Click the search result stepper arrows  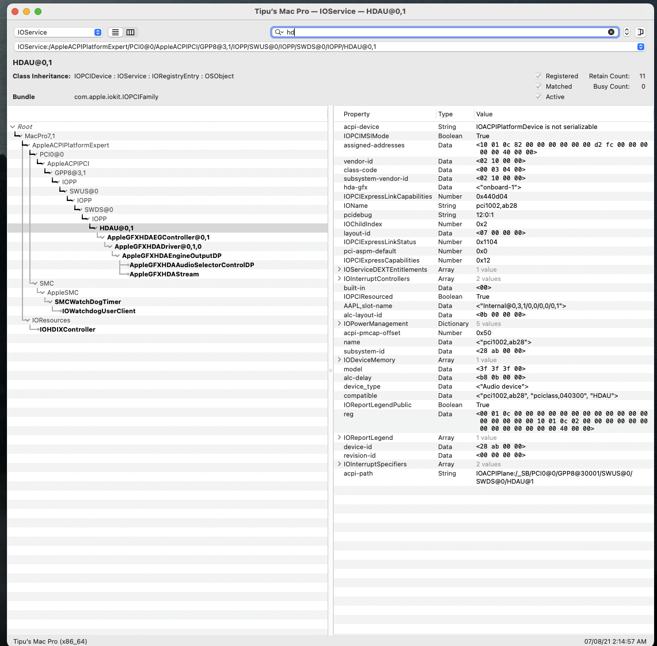point(627,32)
